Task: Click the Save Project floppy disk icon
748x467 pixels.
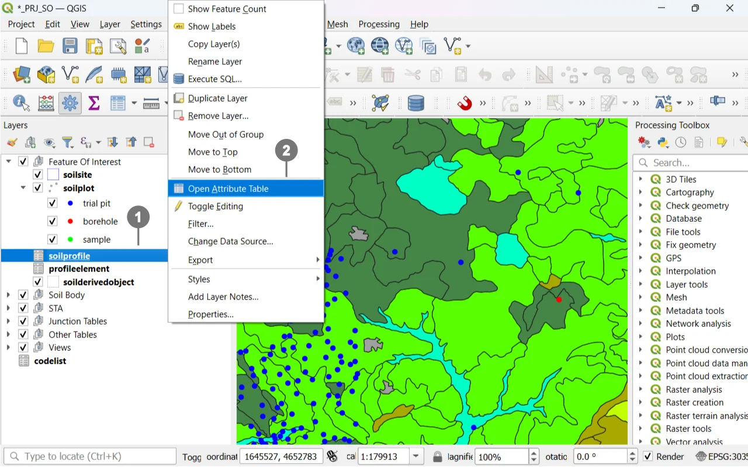Action: (70, 46)
